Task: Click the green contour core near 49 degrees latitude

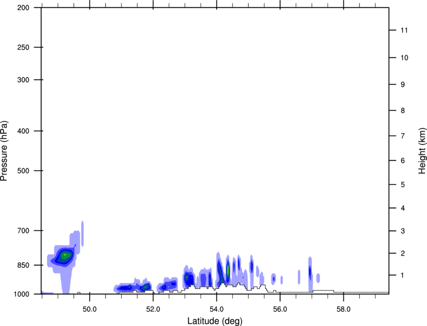Action: (65, 256)
